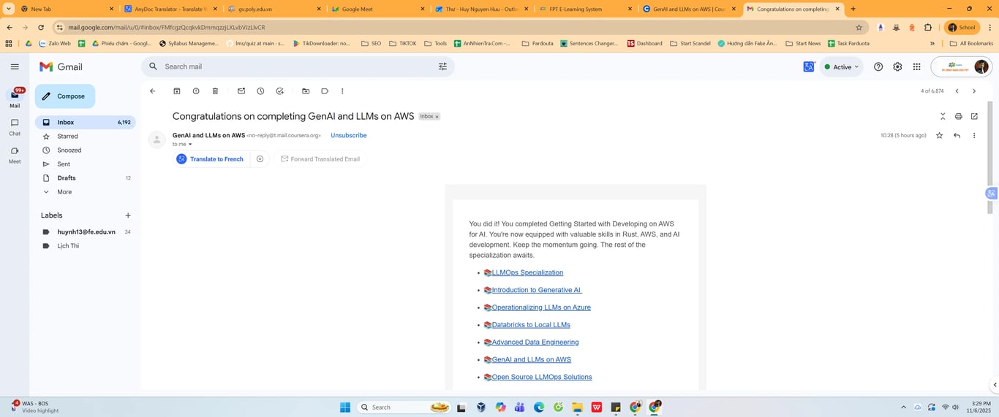Show hidden bookmarks with the double chevron
Screen dimensions: 999x417
[932, 43]
